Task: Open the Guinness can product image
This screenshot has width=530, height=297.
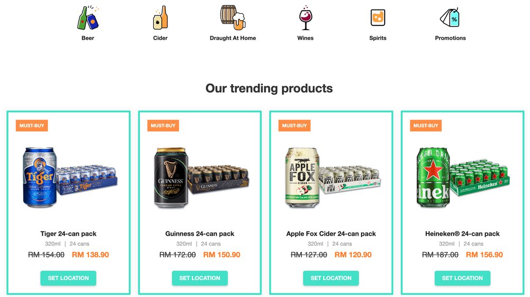Action: click(x=200, y=177)
